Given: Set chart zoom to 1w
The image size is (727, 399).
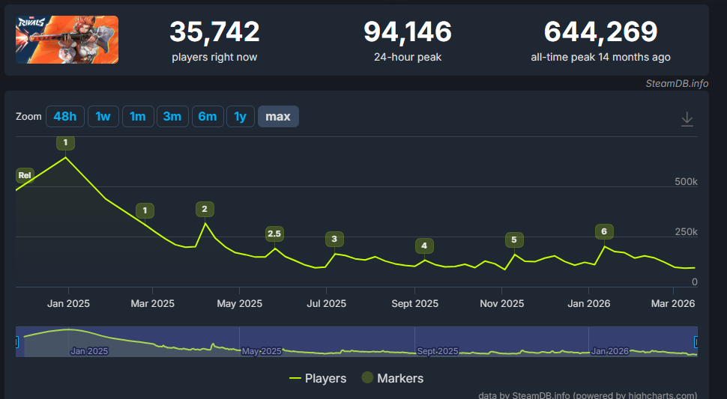Looking at the screenshot, I should (x=103, y=116).
